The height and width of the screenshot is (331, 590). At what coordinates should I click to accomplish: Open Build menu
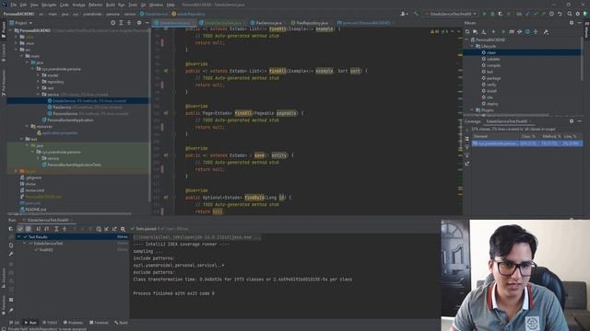111,5
